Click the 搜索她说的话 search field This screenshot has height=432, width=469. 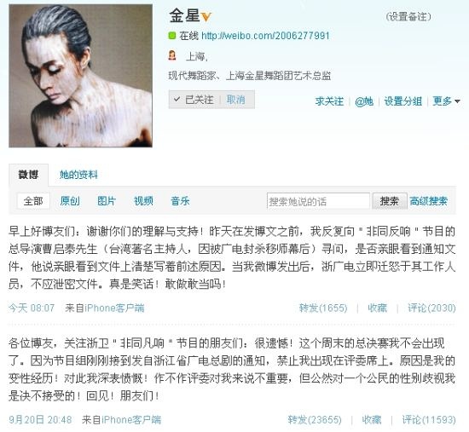(318, 201)
